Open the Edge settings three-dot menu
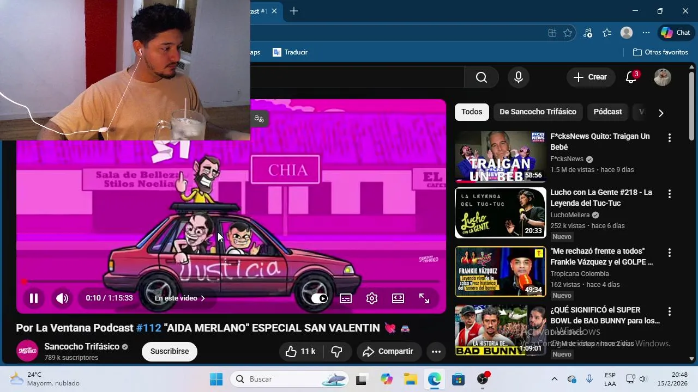Screen dimensions: 698x392 coord(646,33)
